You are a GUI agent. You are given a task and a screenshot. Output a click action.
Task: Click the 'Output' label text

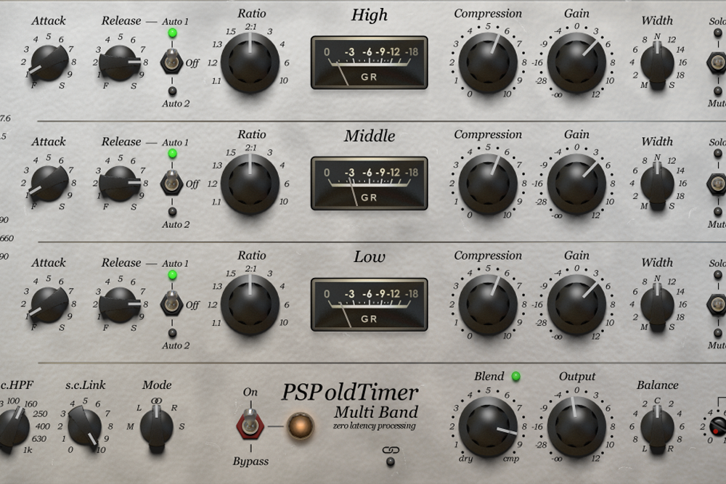[x=577, y=377]
